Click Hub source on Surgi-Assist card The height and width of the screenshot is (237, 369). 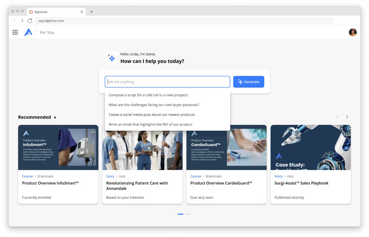click(x=290, y=176)
